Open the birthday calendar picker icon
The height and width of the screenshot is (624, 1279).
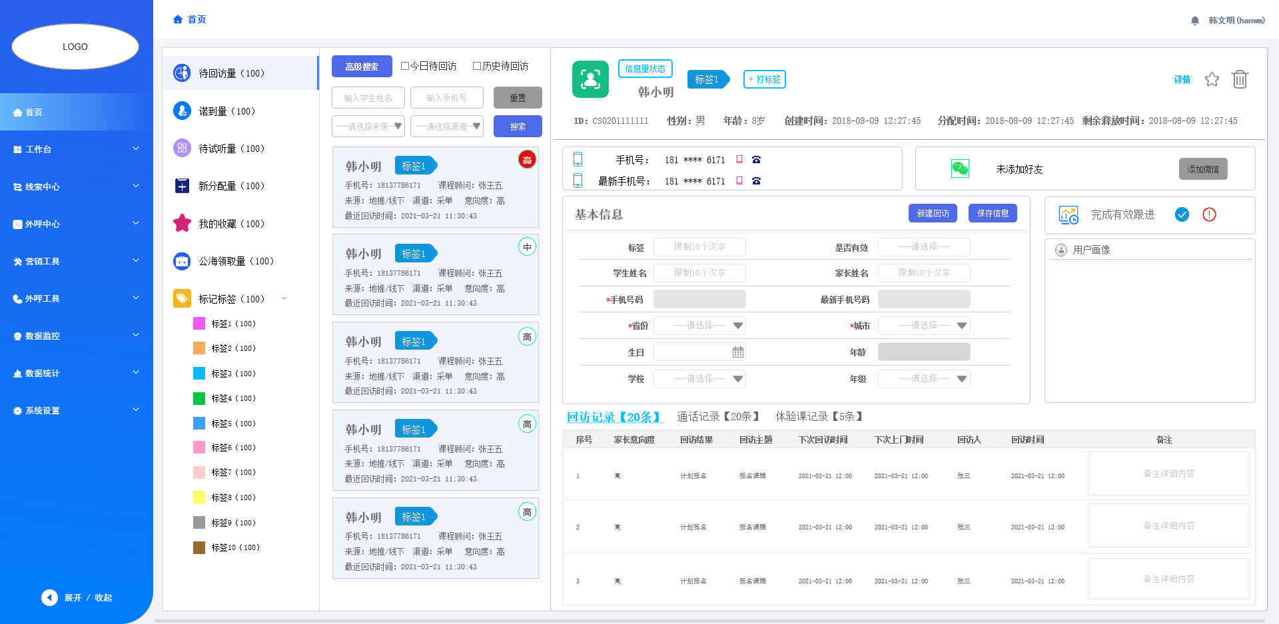coord(737,352)
